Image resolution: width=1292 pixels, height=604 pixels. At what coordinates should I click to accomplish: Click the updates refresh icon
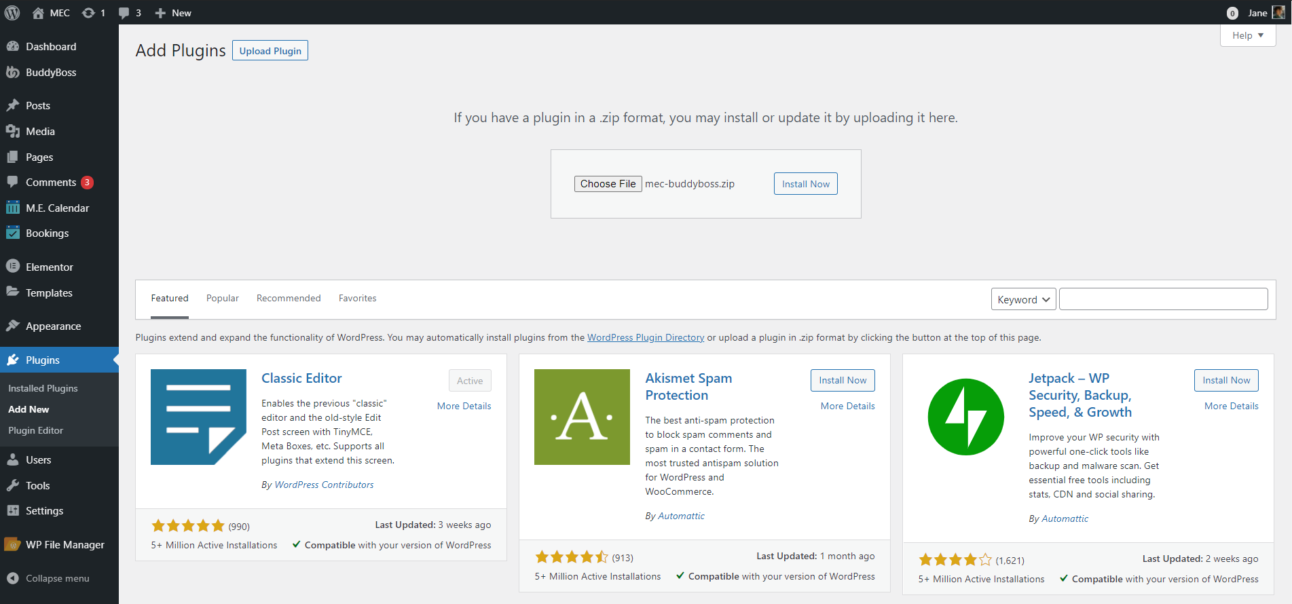(x=88, y=13)
